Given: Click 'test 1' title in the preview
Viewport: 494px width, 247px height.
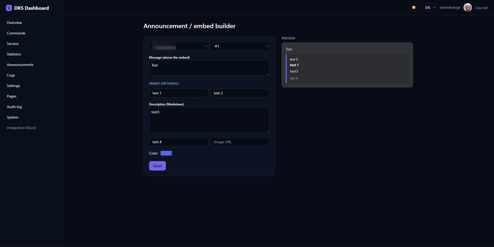Looking at the screenshot, I should coord(294,65).
